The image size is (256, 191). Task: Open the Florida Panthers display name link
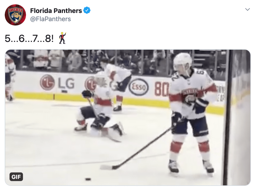[56, 11]
